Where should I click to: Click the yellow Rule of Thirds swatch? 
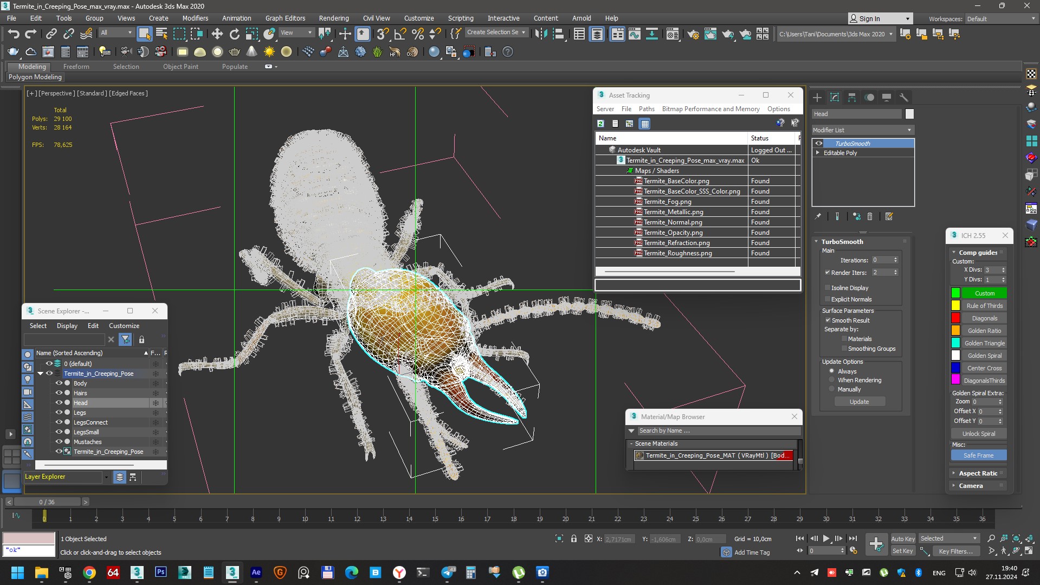[x=955, y=306]
